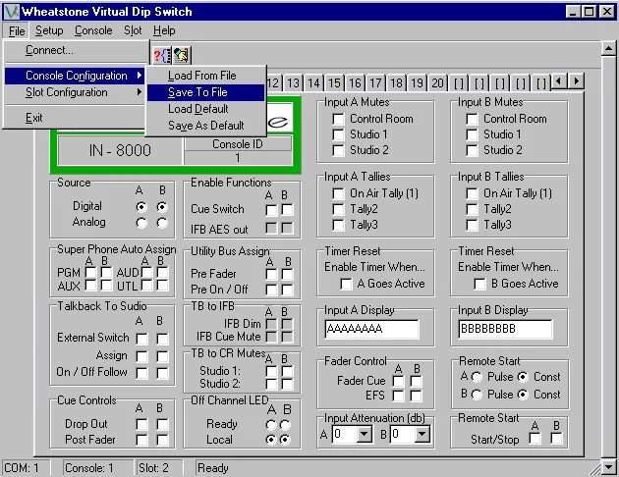The height and width of the screenshot is (477, 619).
Task: Check Input A Mutes Control Room
Action: point(338,119)
